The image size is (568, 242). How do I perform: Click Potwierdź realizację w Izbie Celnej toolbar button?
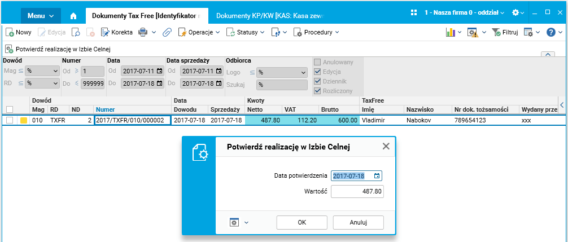tap(58, 49)
